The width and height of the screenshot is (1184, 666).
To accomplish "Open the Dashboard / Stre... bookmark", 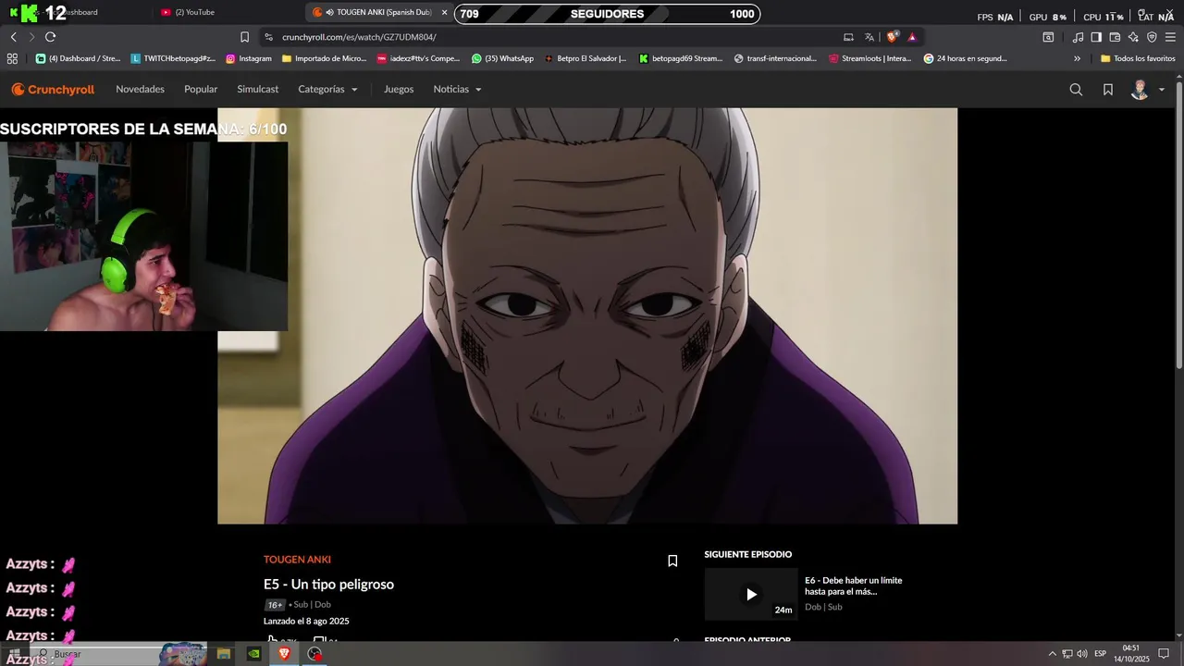I will tap(78, 58).
